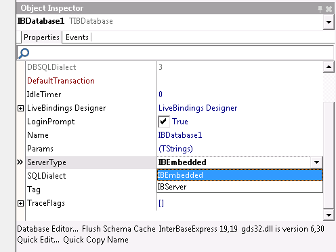The width and height of the screenshot is (336, 252).
Task: Close the Object Inspector panel
Action: 329,9
